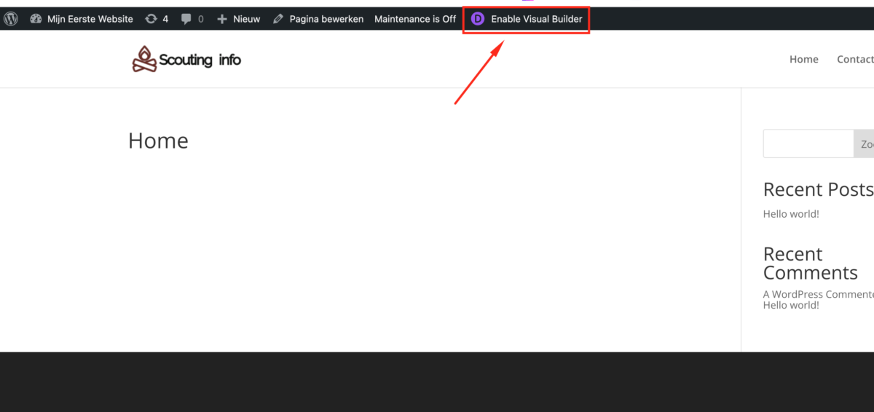The width and height of the screenshot is (874, 412).
Task: Open the WordPress logo menu
Action: pyautogui.click(x=11, y=19)
